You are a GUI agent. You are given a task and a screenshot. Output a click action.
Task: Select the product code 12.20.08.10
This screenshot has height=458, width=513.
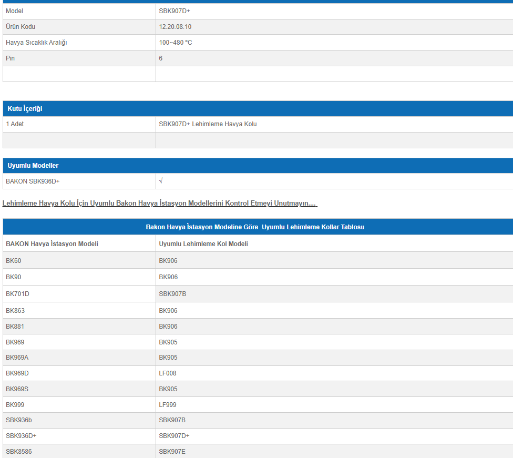click(x=175, y=27)
